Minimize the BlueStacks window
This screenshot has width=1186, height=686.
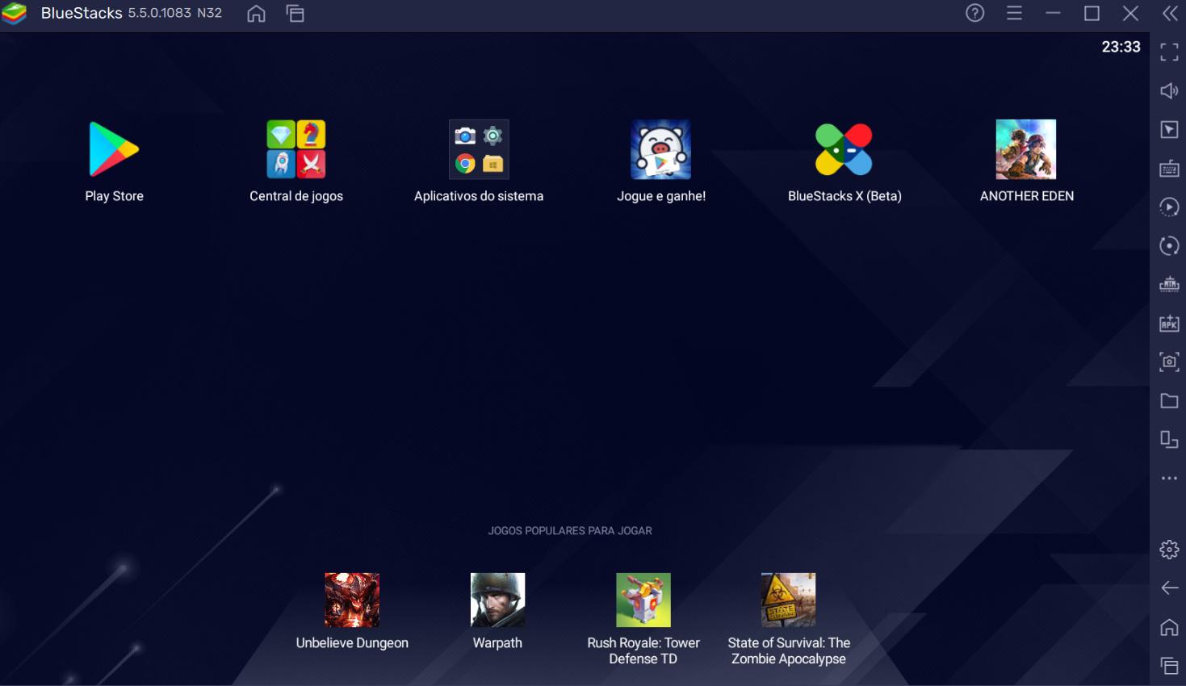click(x=1053, y=13)
